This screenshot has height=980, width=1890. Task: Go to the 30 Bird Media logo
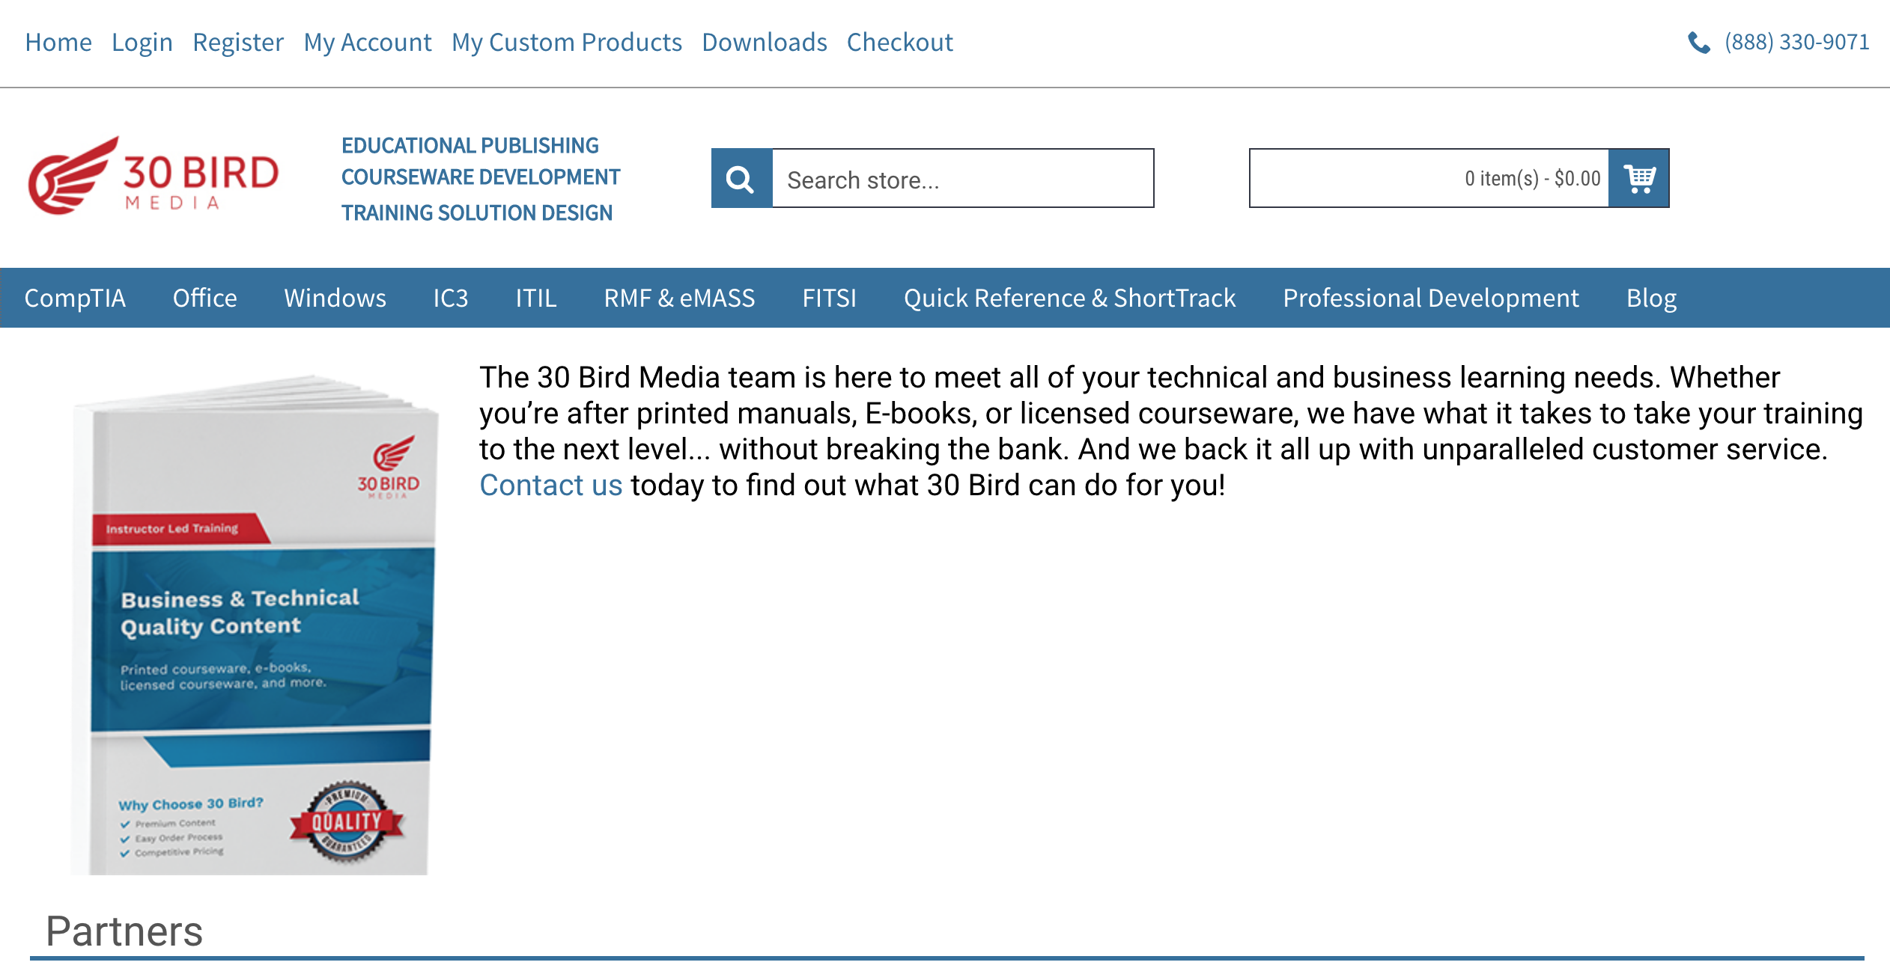point(154,177)
